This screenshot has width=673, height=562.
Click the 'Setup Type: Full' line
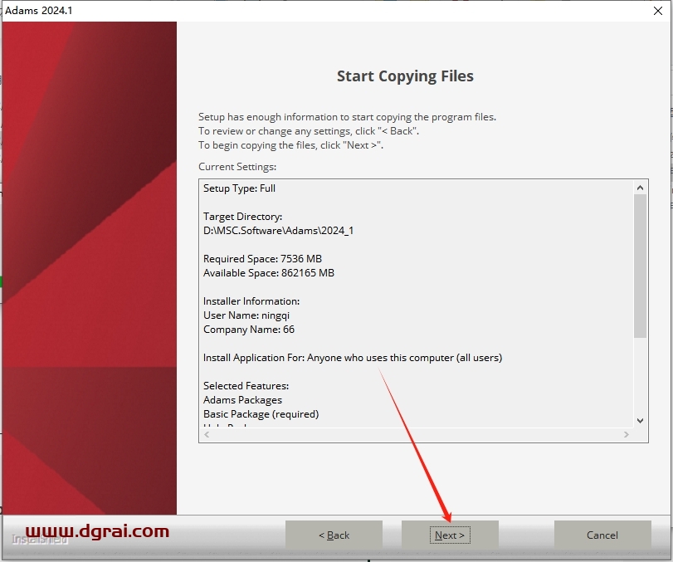[239, 188]
